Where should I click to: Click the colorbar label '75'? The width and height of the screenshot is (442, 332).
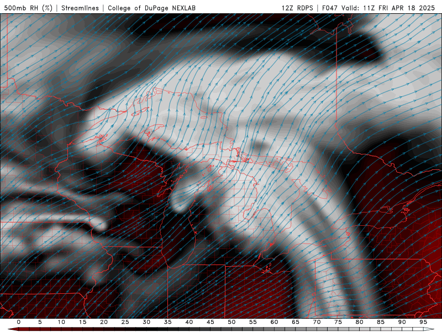(338, 322)
